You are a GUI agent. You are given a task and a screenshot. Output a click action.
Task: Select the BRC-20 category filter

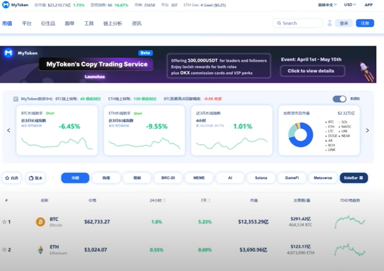click(x=168, y=178)
